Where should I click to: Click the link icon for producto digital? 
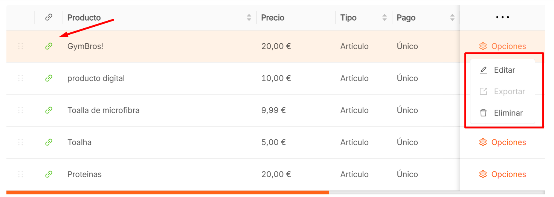tap(49, 78)
